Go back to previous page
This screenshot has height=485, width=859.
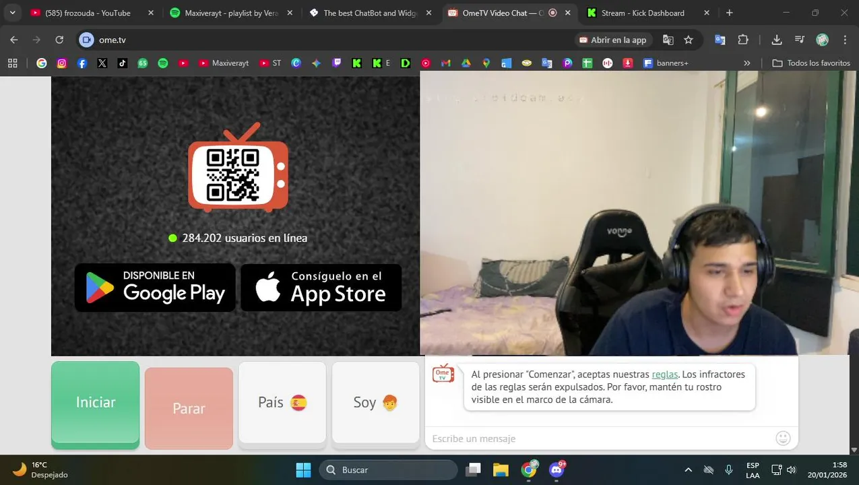coord(14,40)
